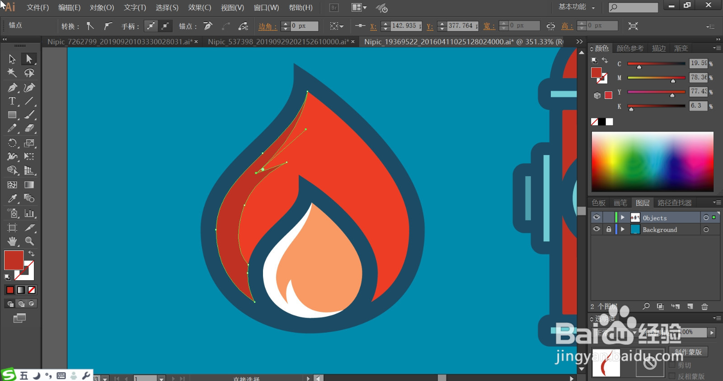Select the Magic Wand tool
723x381 pixels.
12,73
